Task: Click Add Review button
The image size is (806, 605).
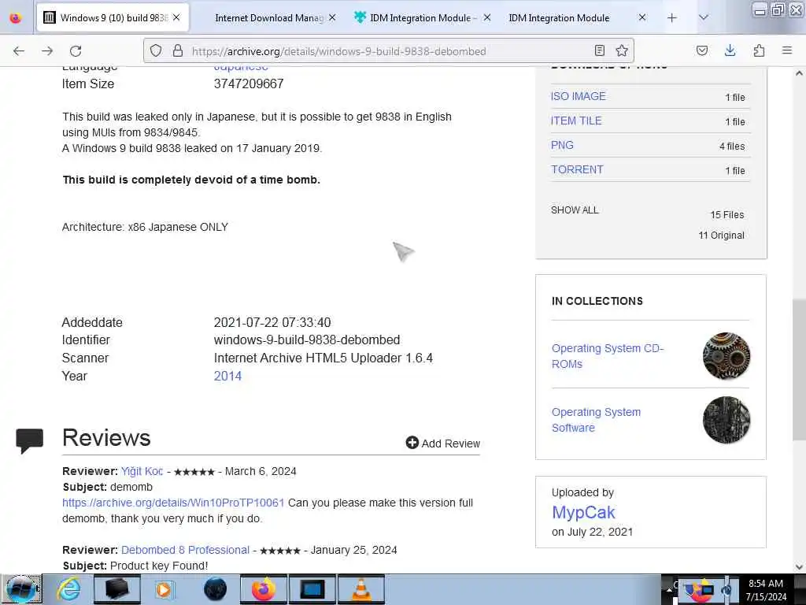Action: [443, 443]
